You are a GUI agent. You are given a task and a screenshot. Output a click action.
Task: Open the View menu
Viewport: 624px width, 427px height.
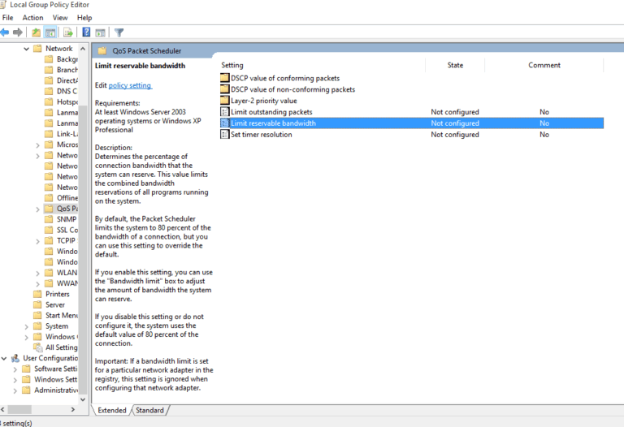[x=60, y=18]
